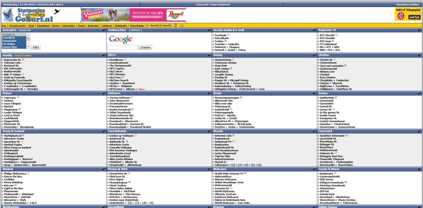Viewport: 423px width, 208px height.
Task: Open the home icon in the yellow toolbar
Action: click(175, 26)
